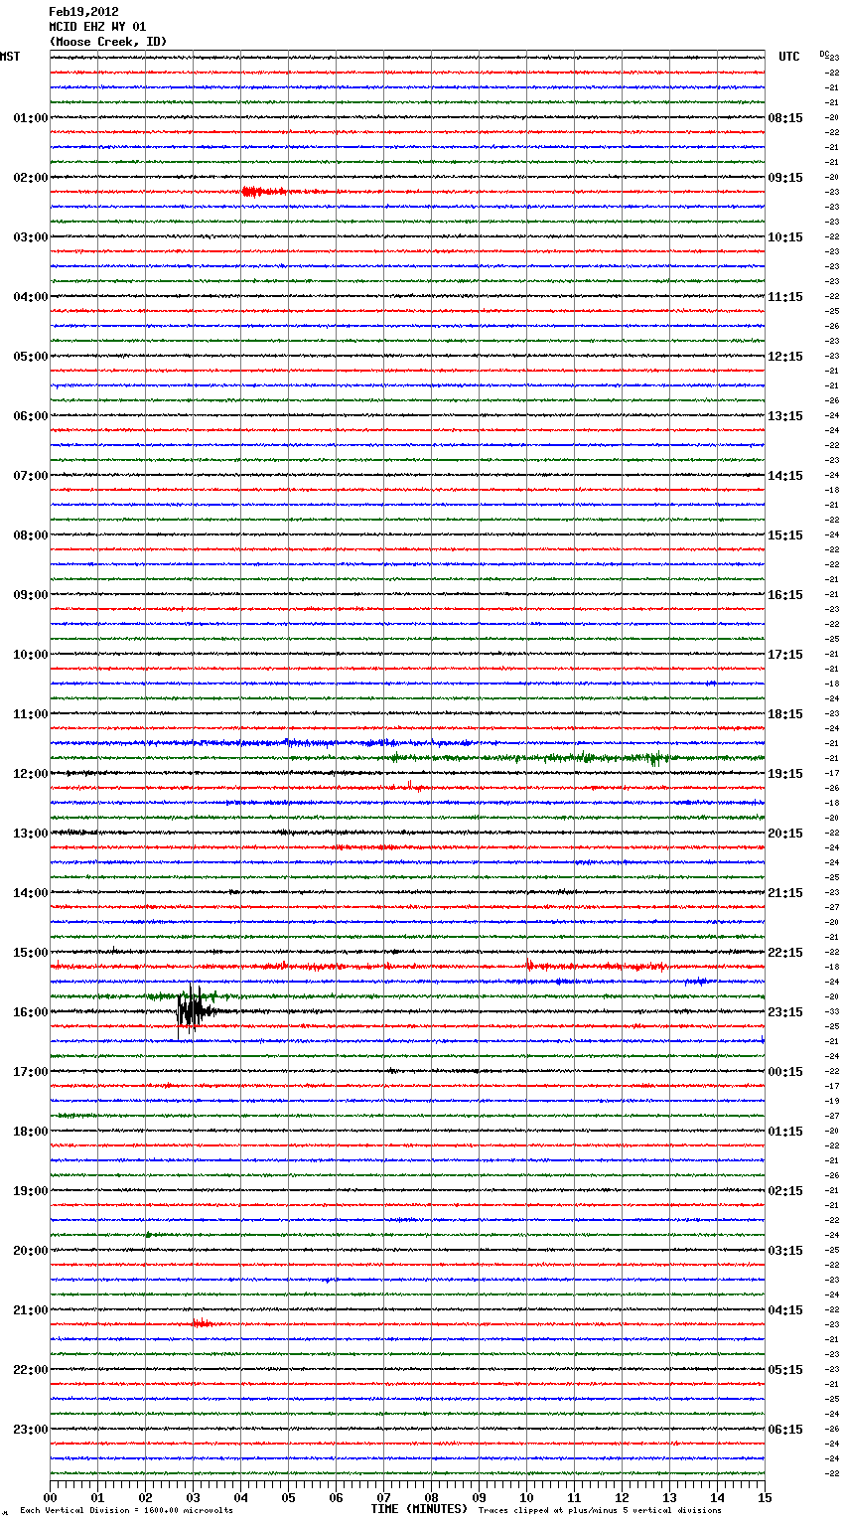Select the 20:00 MST time label
This screenshot has height=1524, width=844.
pos(31,1251)
